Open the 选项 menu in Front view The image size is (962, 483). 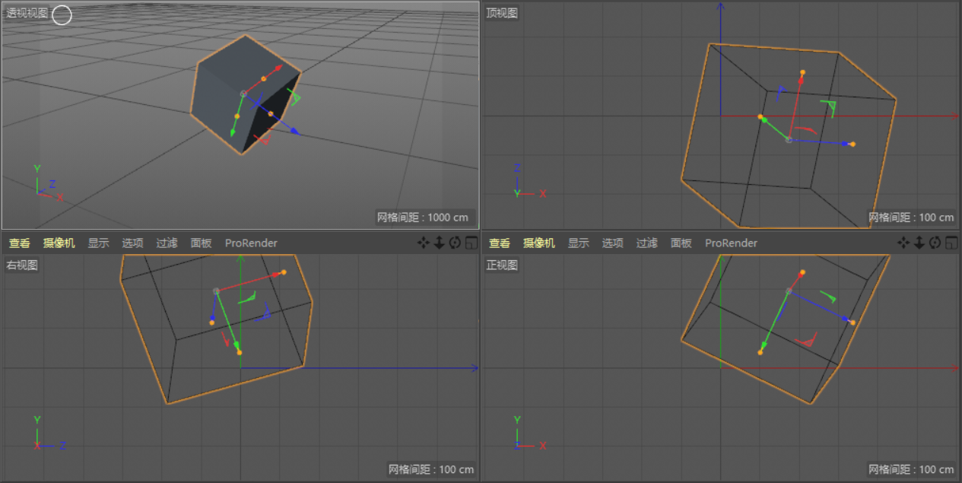(611, 243)
